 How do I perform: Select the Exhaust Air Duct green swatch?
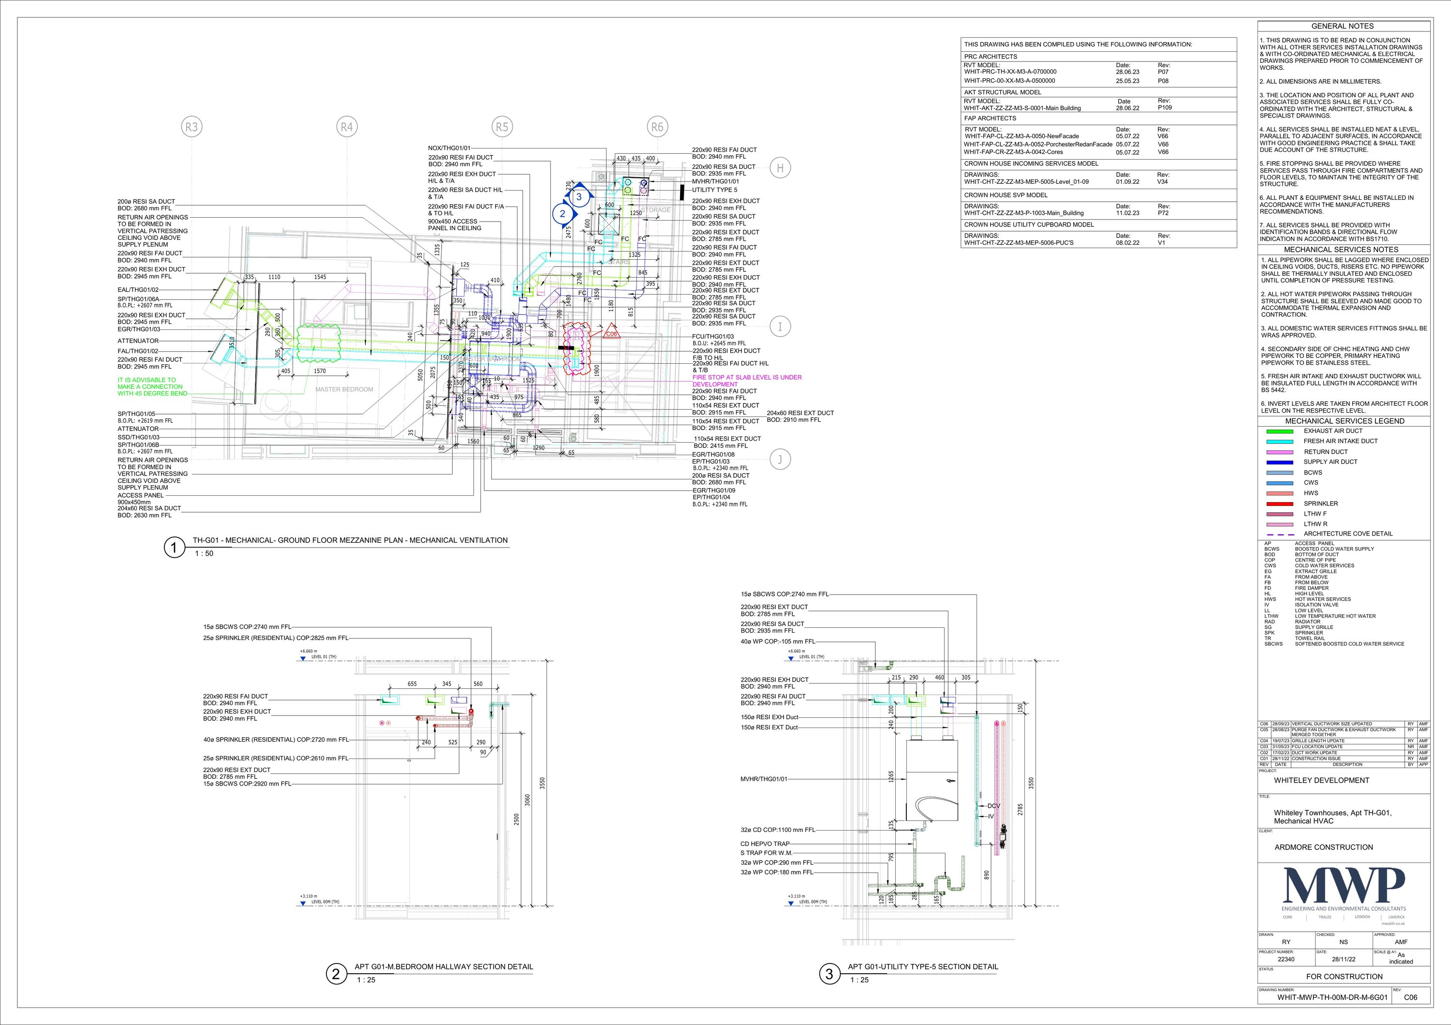coord(1280,431)
